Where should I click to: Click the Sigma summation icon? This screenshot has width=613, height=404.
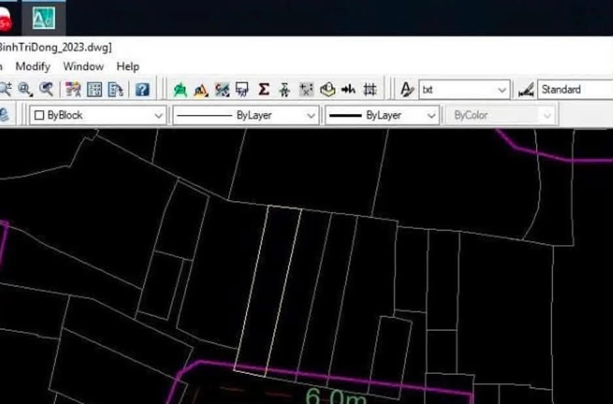point(264,89)
